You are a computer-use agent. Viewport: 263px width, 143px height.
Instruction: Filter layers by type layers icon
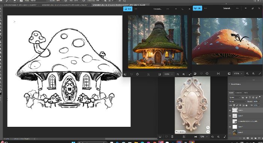tap(250, 97)
